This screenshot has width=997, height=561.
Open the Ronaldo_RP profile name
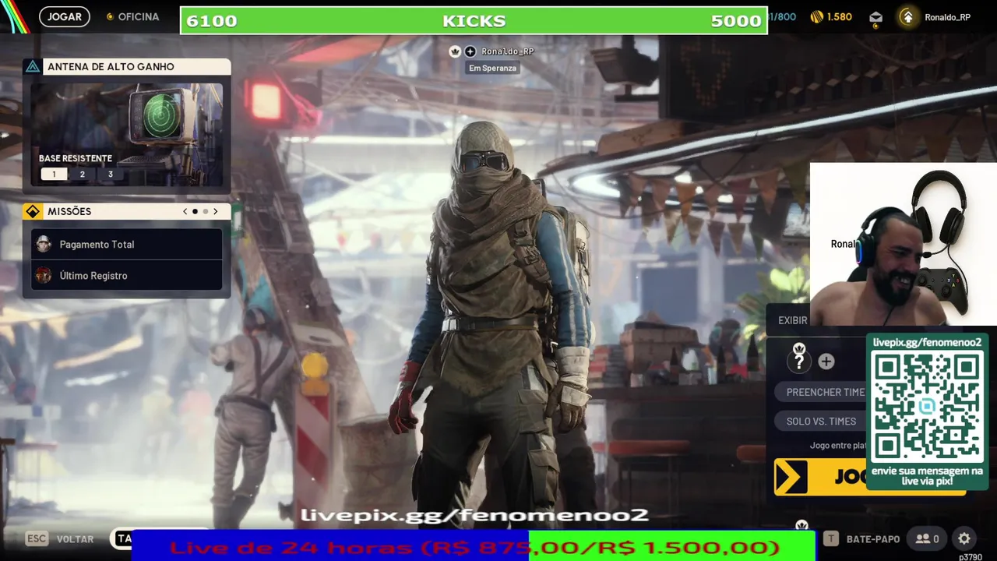click(947, 17)
